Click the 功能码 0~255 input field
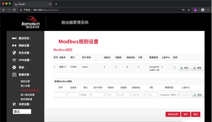 pos(123,95)
